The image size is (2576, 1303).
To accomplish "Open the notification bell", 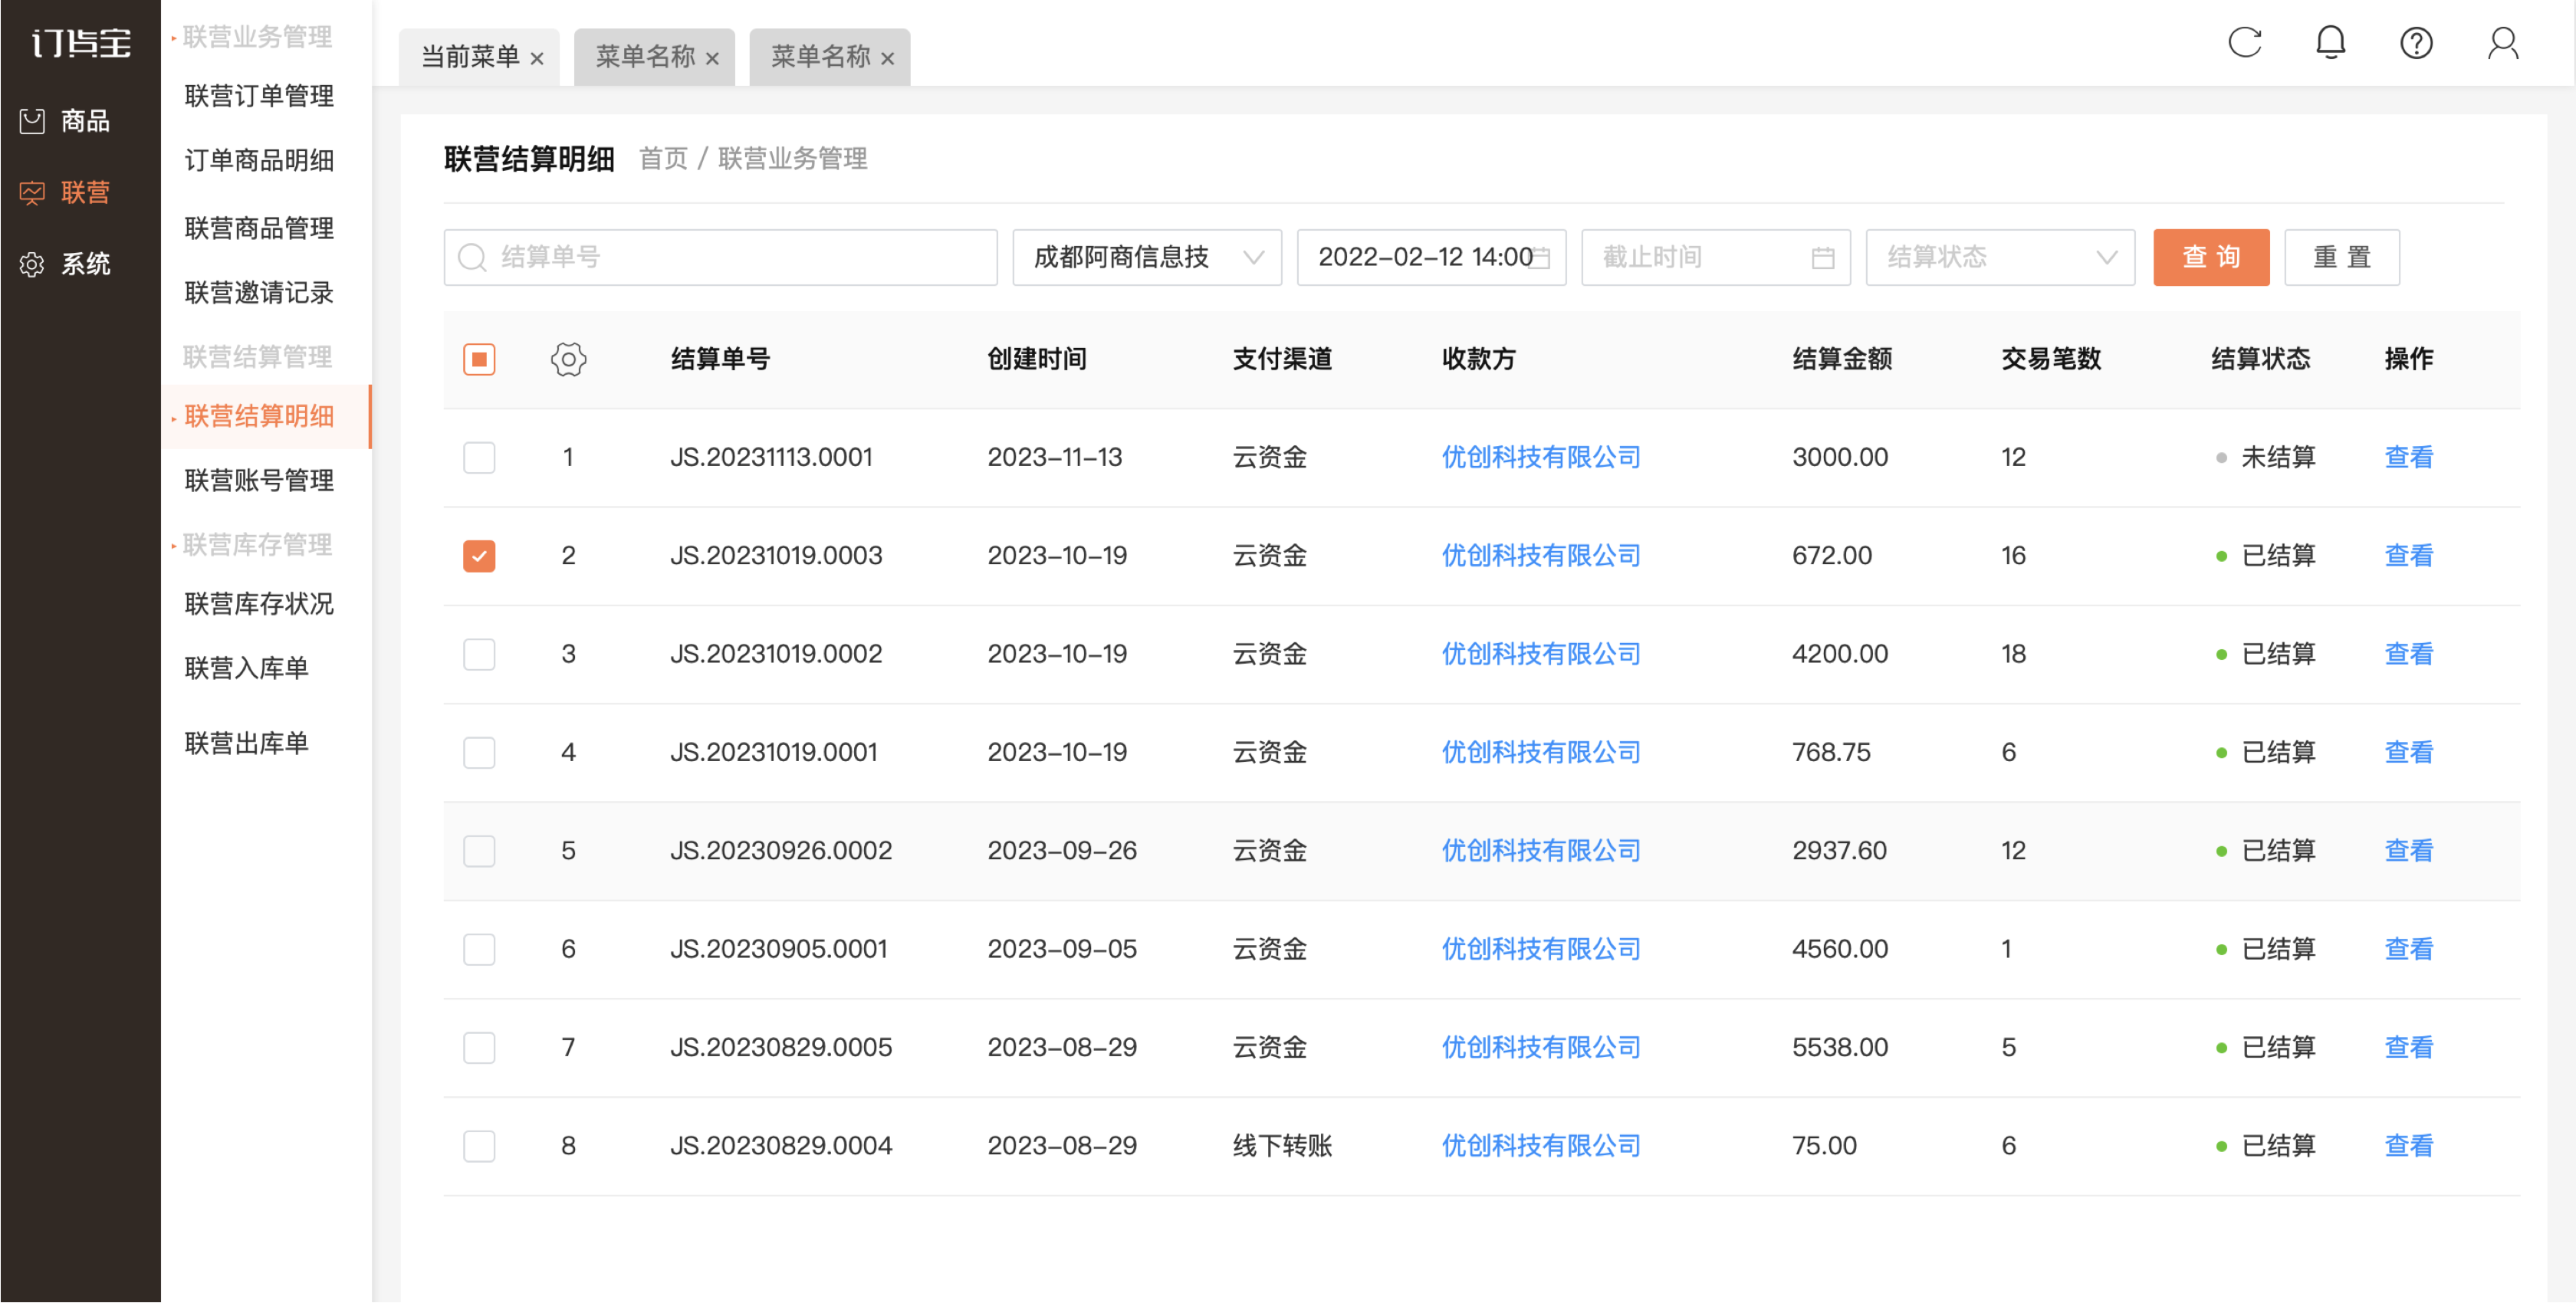I will (x=2330, y=43).
